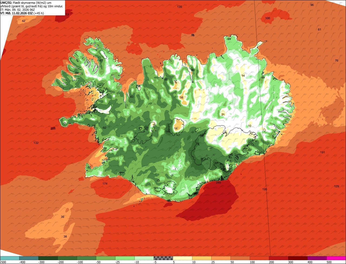Click the map value '10' in east Iceland

(x=250, y=126)
